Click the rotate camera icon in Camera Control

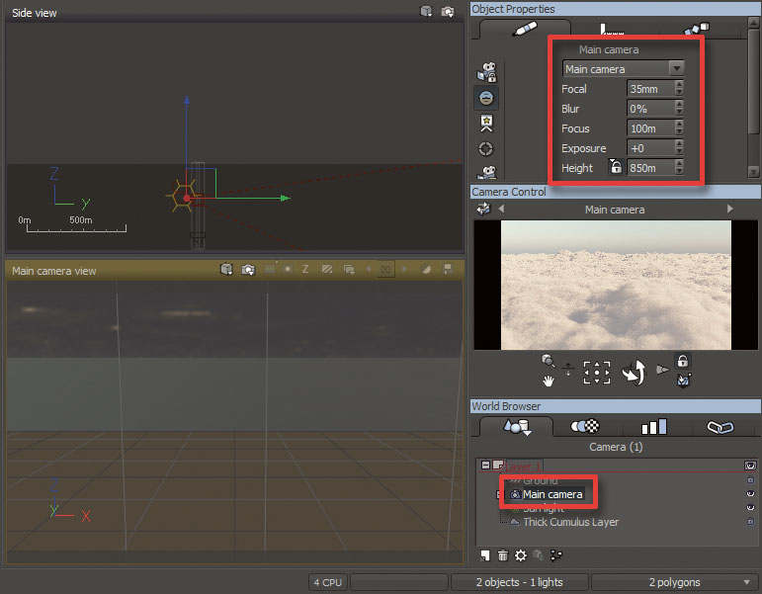point(635,372)
